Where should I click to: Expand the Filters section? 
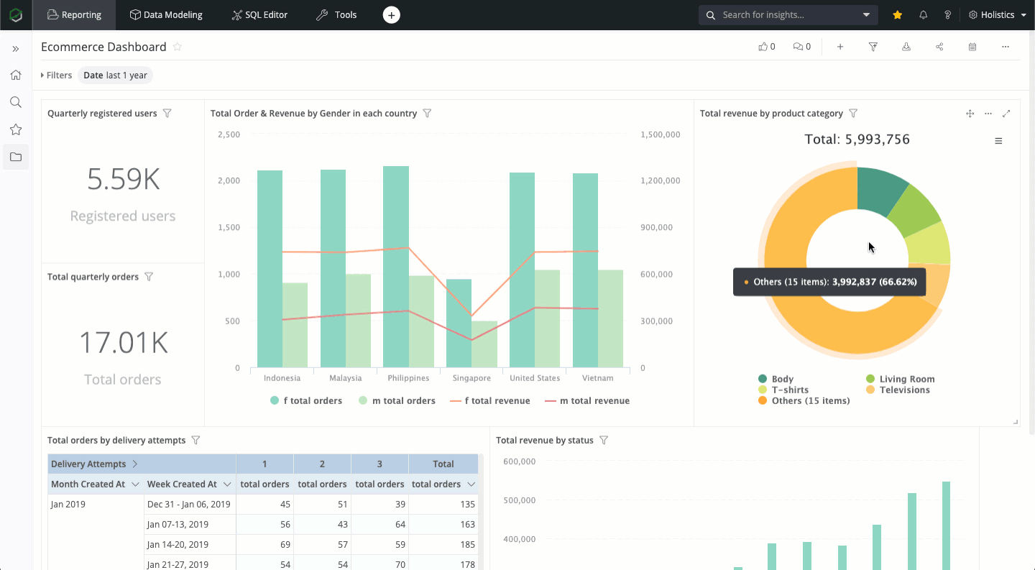coord(57,75)
